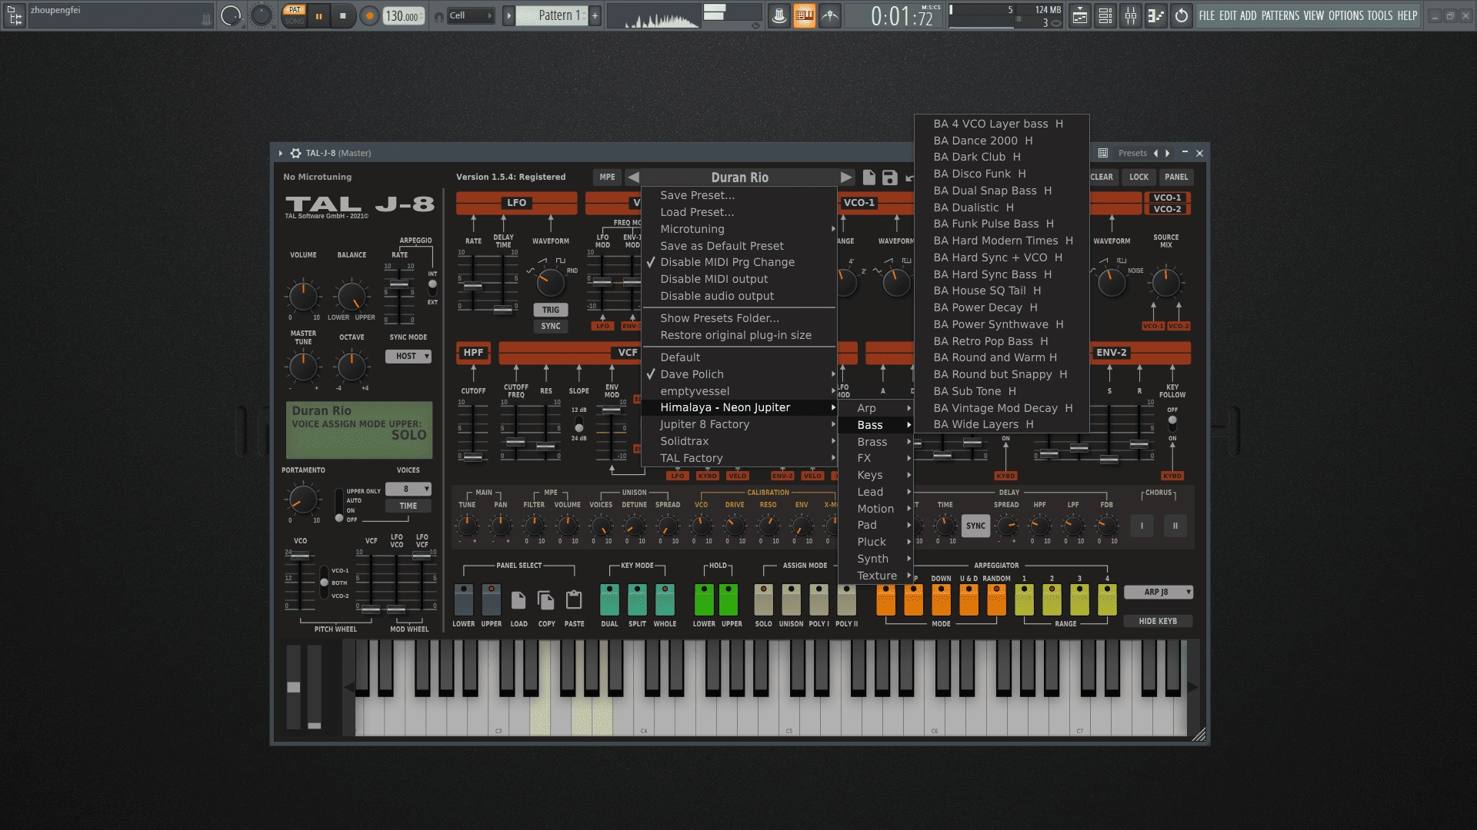Click the PORTAMENTO knob
This screenshot has height=830, width=1477.
pos(303,500)
